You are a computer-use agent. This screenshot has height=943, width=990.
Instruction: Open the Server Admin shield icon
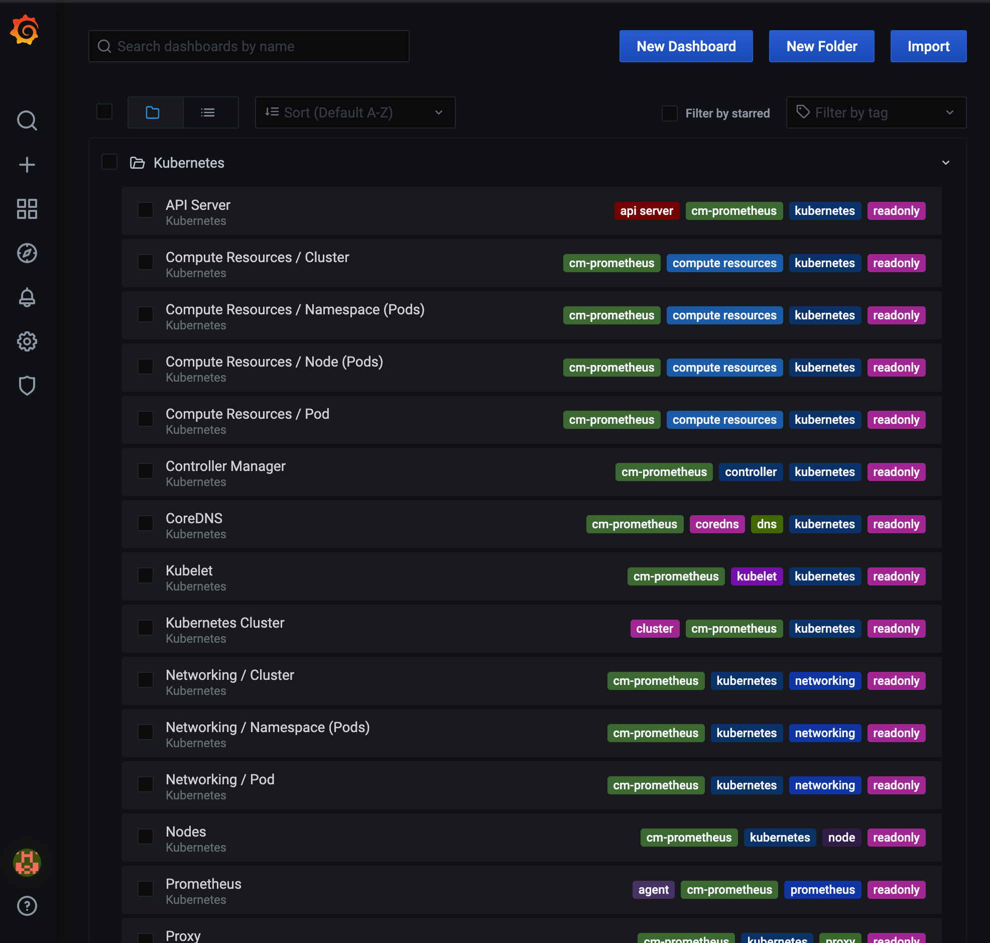point(27,386)
